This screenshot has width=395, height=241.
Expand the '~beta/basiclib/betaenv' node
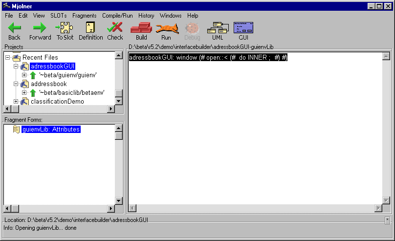click(24, 93)
